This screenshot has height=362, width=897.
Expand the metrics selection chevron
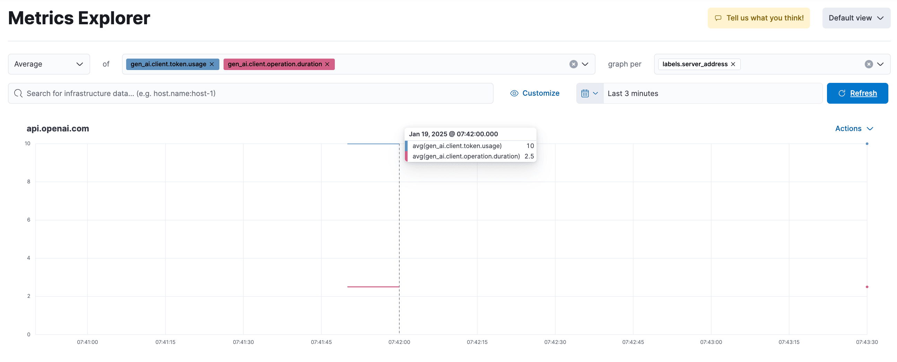[x=585, y=64]
